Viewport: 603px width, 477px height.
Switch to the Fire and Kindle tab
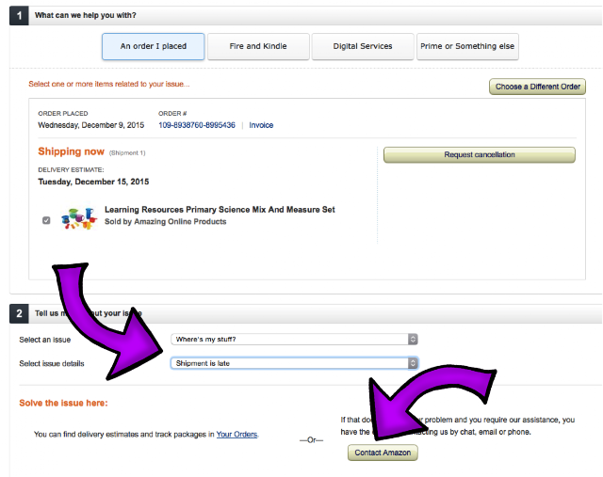(258, 46)
